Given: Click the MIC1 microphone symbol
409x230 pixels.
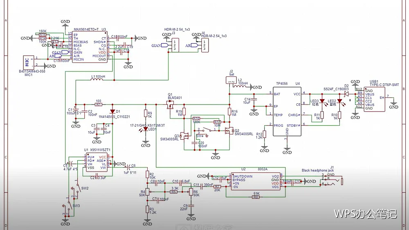Looking at the screenshot, I should pos(28,63).
